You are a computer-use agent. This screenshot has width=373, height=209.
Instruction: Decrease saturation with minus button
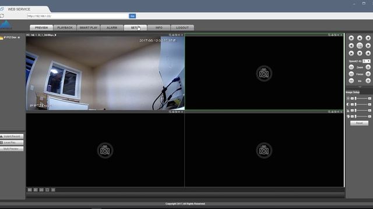coord(352,110)
